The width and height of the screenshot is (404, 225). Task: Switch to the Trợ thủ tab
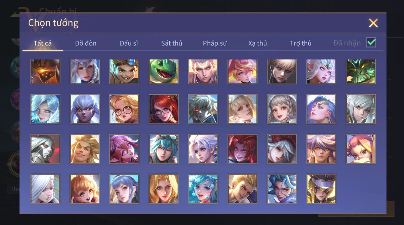[301, 43]
